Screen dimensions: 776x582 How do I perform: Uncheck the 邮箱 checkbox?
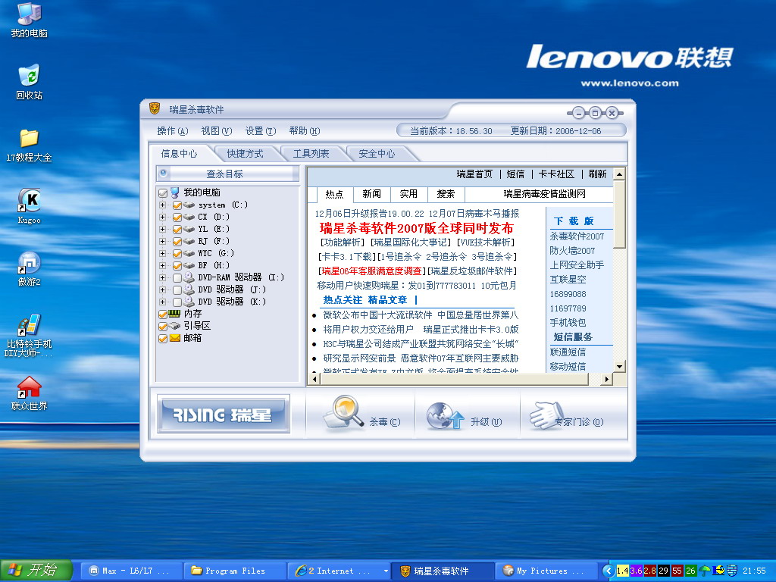pyautogui.click(x=163, y=339)
